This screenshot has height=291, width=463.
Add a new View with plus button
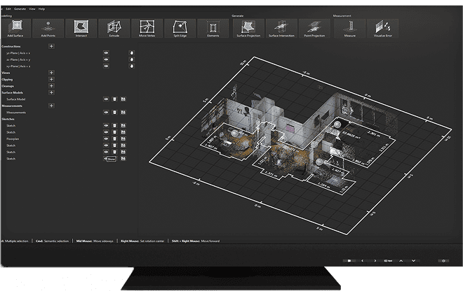coord(51,73)
